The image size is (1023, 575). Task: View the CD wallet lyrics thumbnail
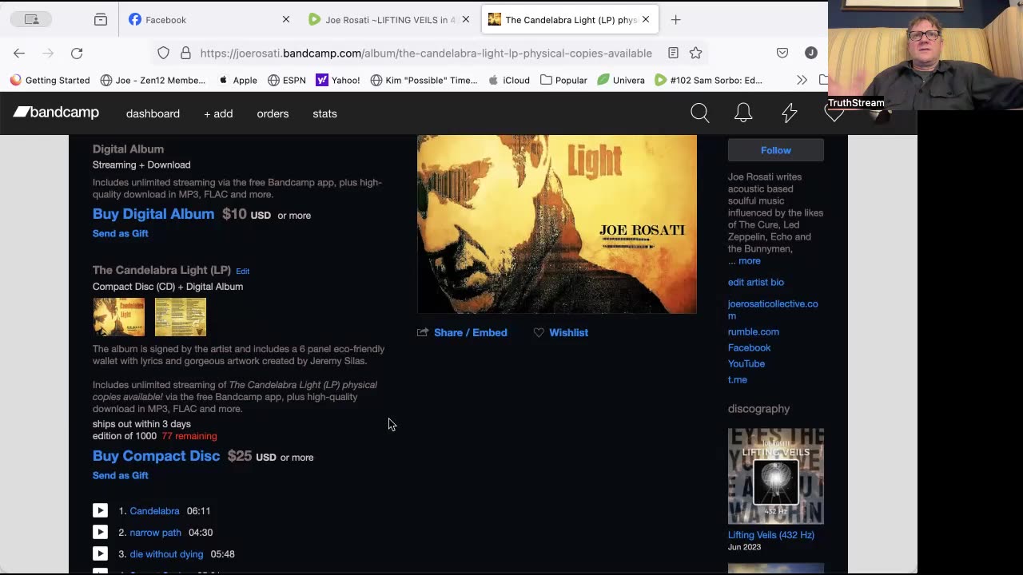tap(181, 317)
